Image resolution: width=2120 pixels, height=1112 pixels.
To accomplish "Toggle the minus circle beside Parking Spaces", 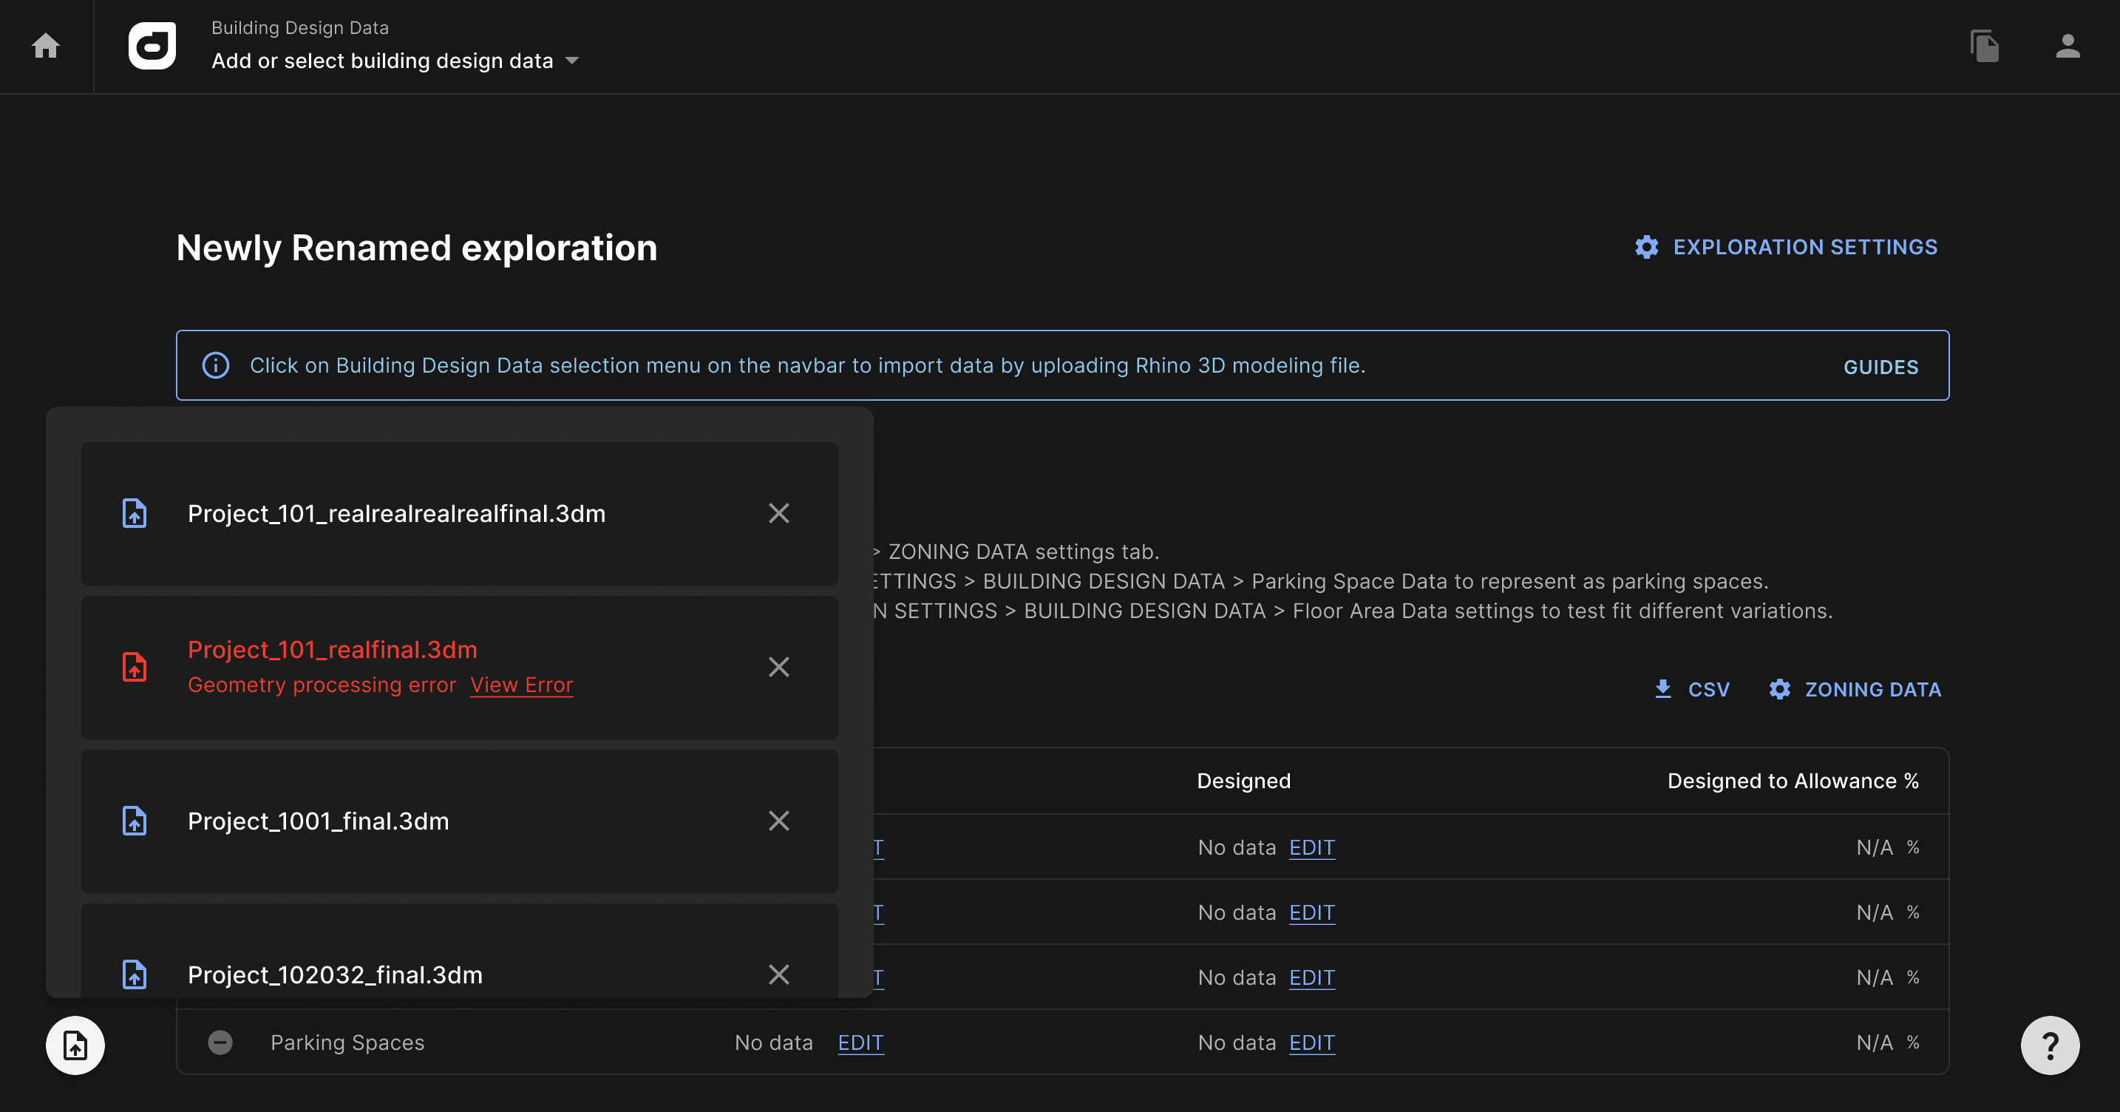I will pyautogui.click(x=220, y=1042).
